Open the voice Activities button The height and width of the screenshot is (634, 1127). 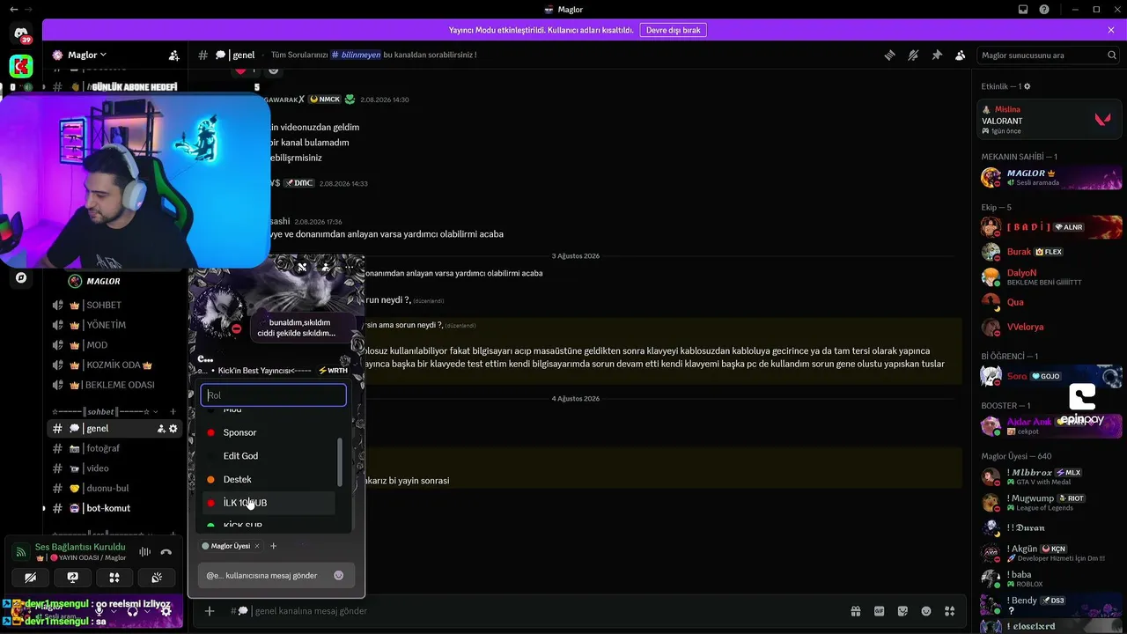click(x=114, y=578)
